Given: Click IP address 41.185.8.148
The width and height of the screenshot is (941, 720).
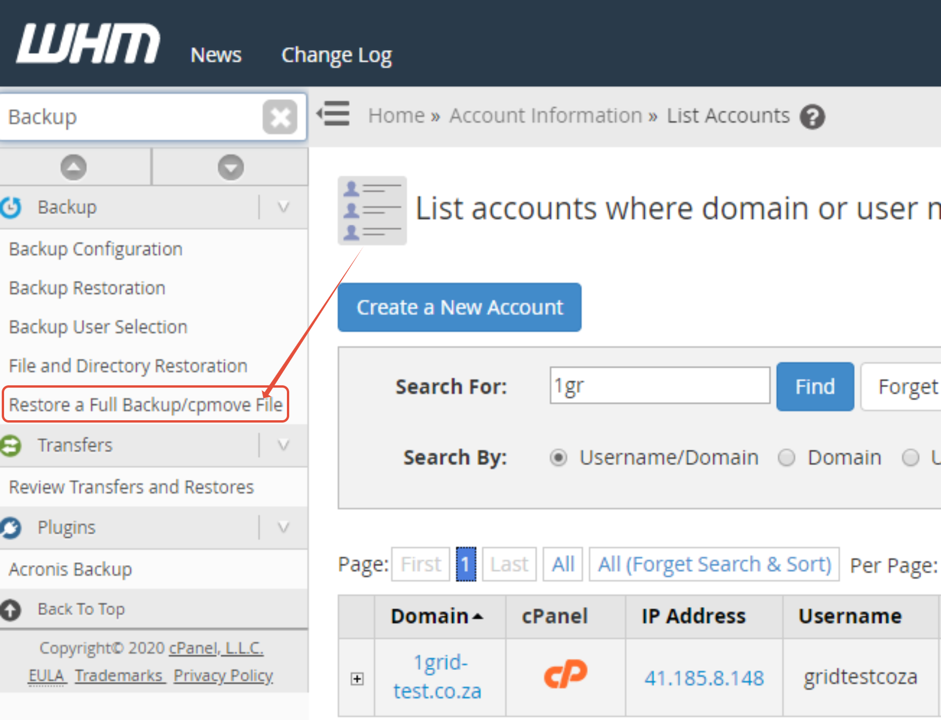Looking at the screenshot, I should point(704,678).
